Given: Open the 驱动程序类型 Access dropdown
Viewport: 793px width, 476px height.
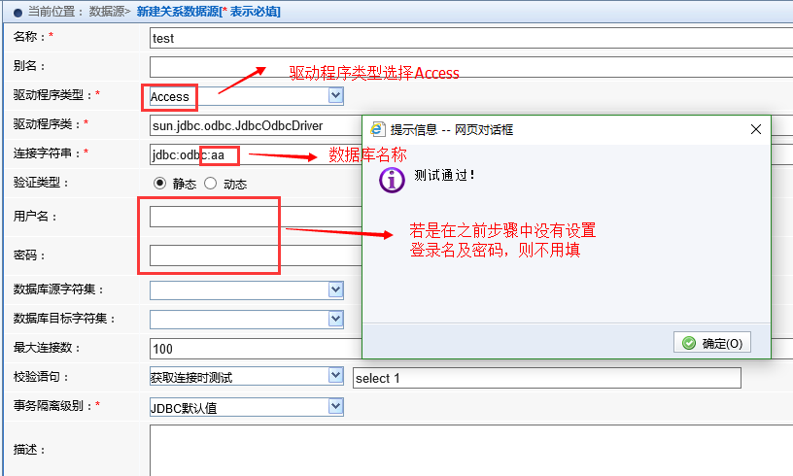Looking at the screenshot, I should (336, 95).
